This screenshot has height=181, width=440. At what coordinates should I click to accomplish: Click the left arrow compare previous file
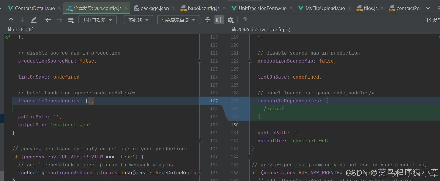point(48,20)
